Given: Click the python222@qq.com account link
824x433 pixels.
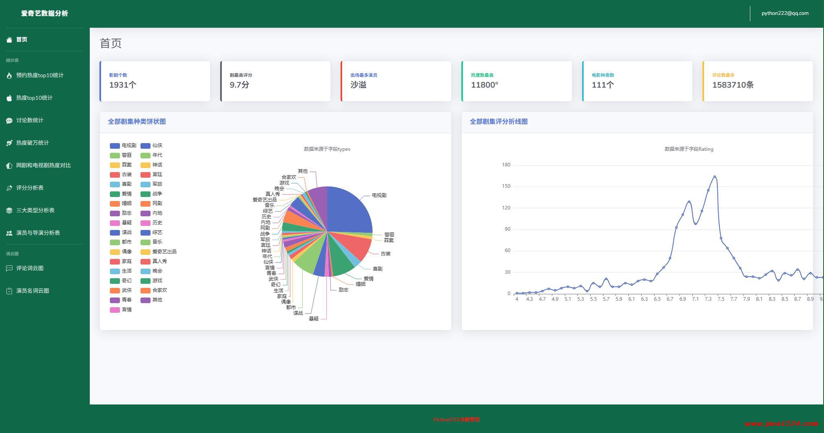Looking at the screenshot, I should click(x=785, y=13).
